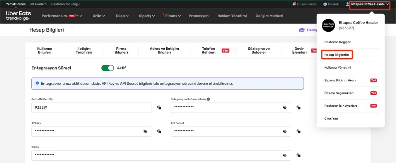Open the Firma Bilgileri tab
Screen dimensions: 396x163
121,50
